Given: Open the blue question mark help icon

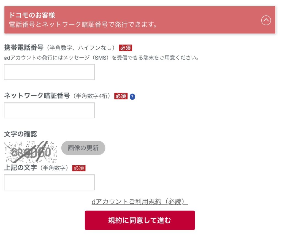Looking at the screenshot, I should click(x=132, y=97).
